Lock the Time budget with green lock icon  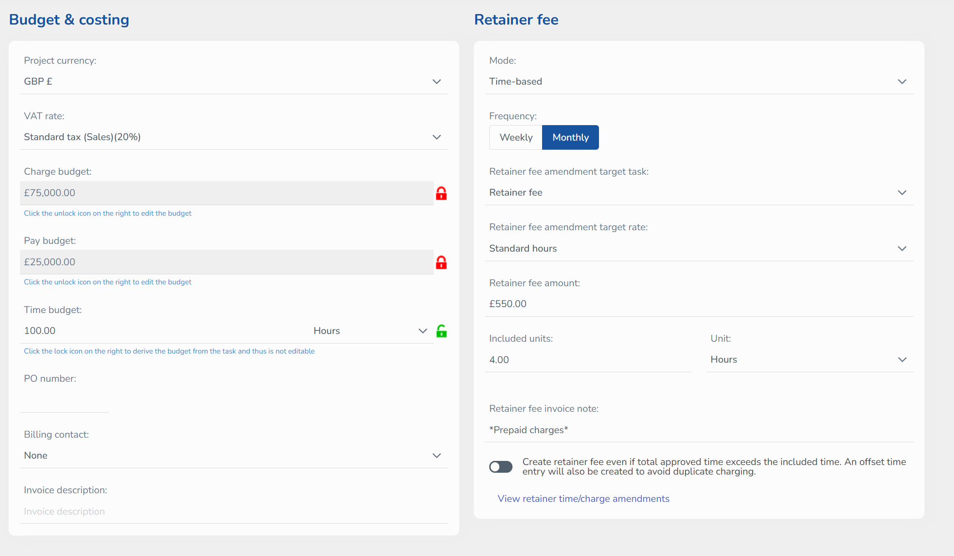click(441, 331)
